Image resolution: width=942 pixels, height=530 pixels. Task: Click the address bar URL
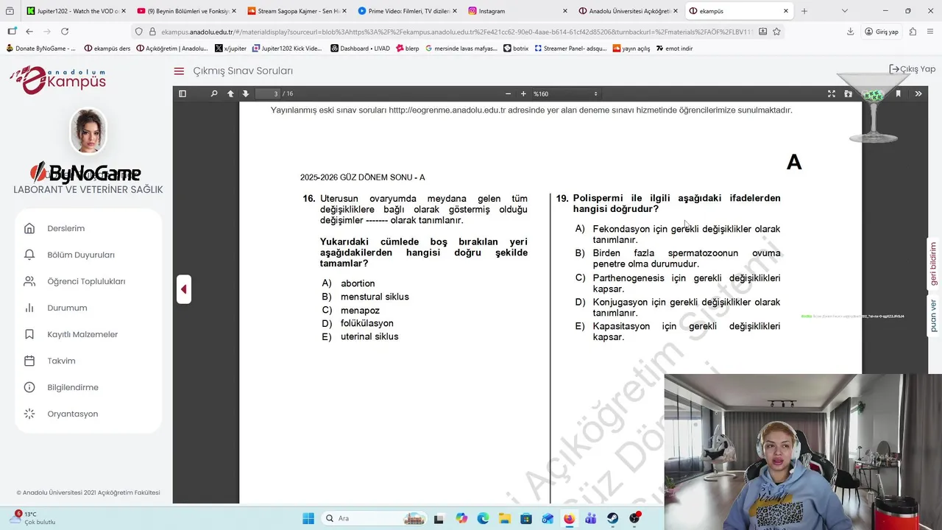(456, 32)
